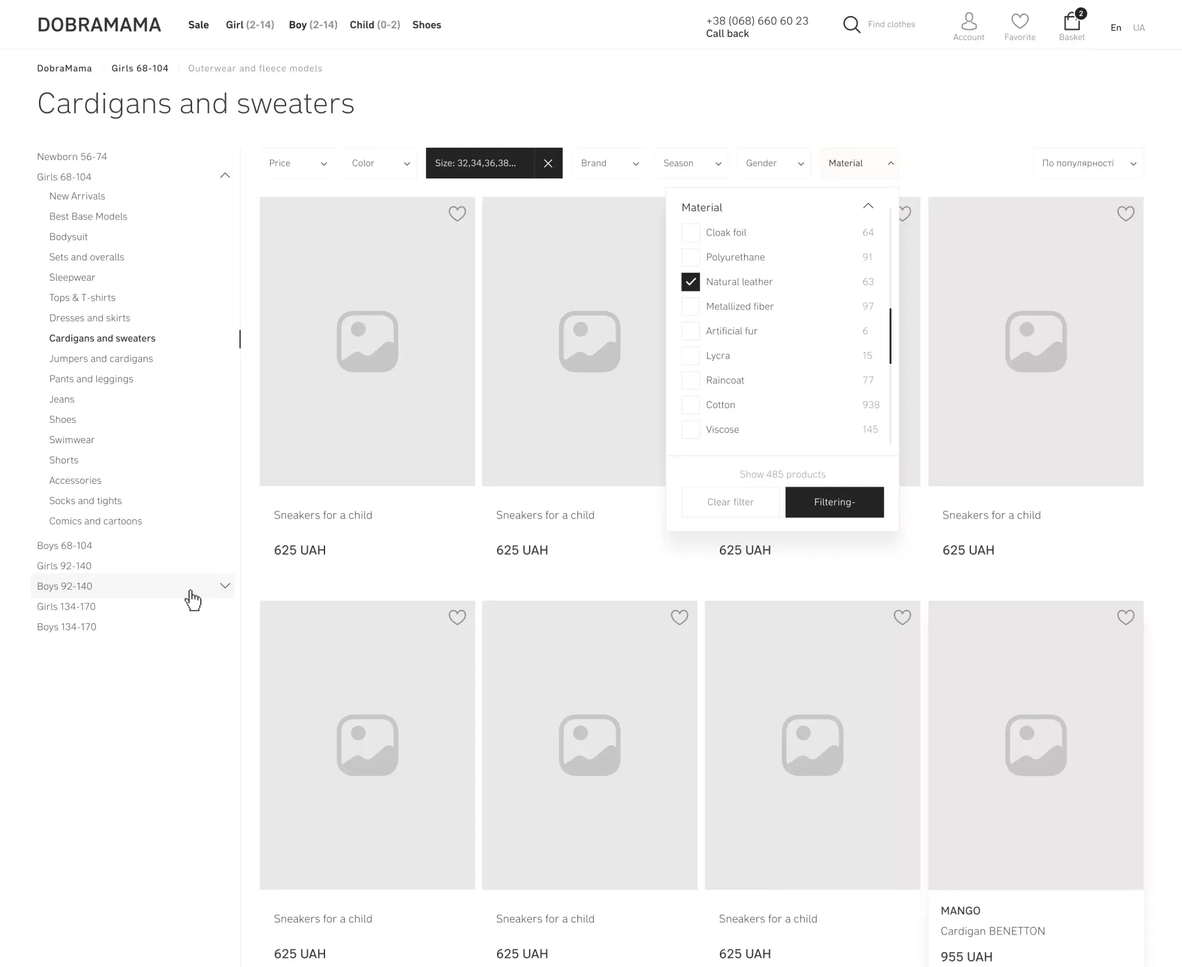Enable the Polyurethane checkbox
Image resolution: width=1182 pixels, height=967 pixels.
click(x=690, y=258)
